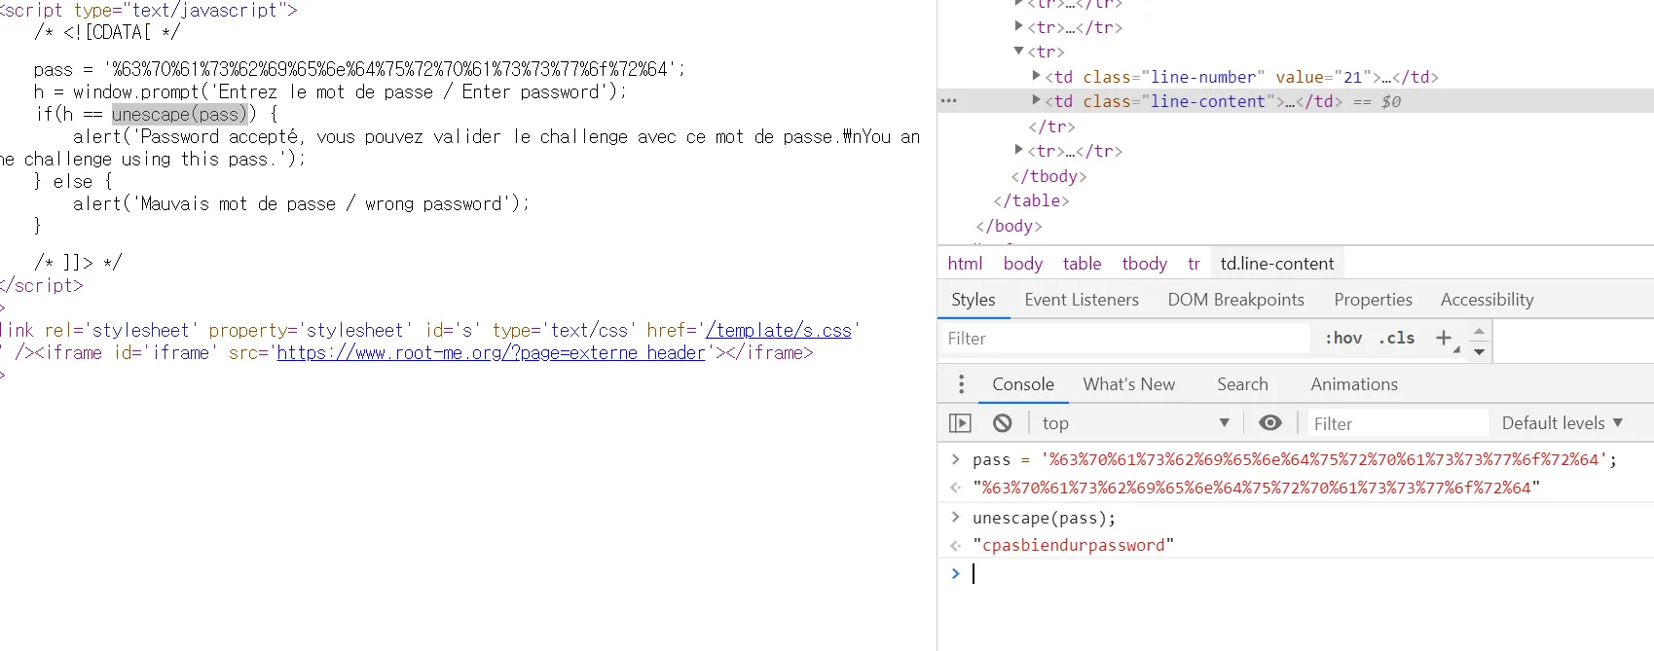Expand the tr node above the open tr
This screenshot has height=651, width=1654.
coord(1018,26)
